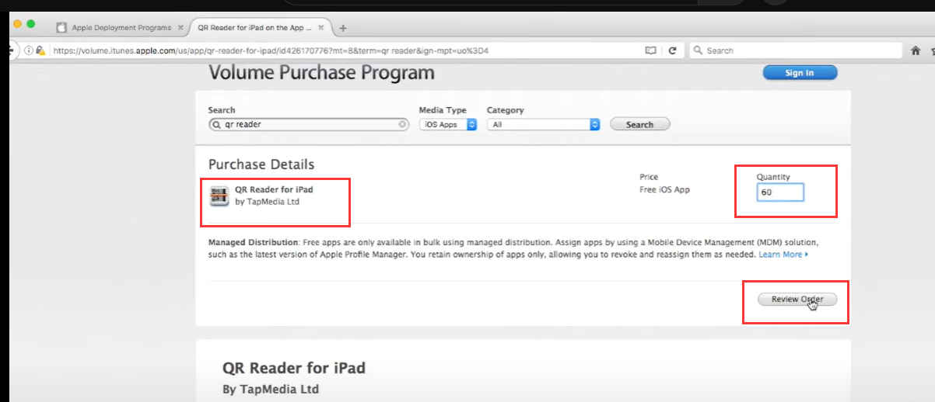The height and width of the screenshot is (402, 935).
Task: Close the QR Reader for iPad tab
Action: 322,27
